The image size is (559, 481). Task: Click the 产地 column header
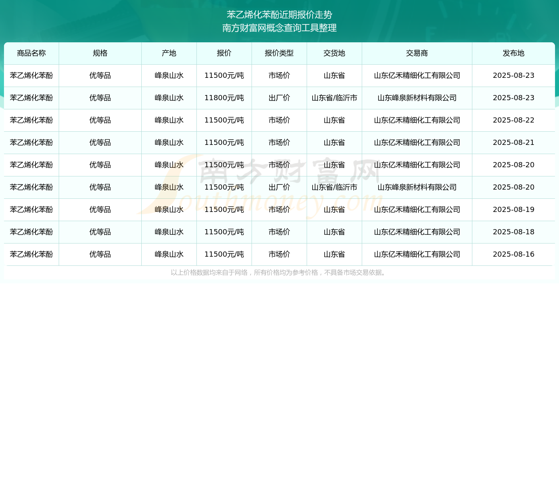coord(169,53)
